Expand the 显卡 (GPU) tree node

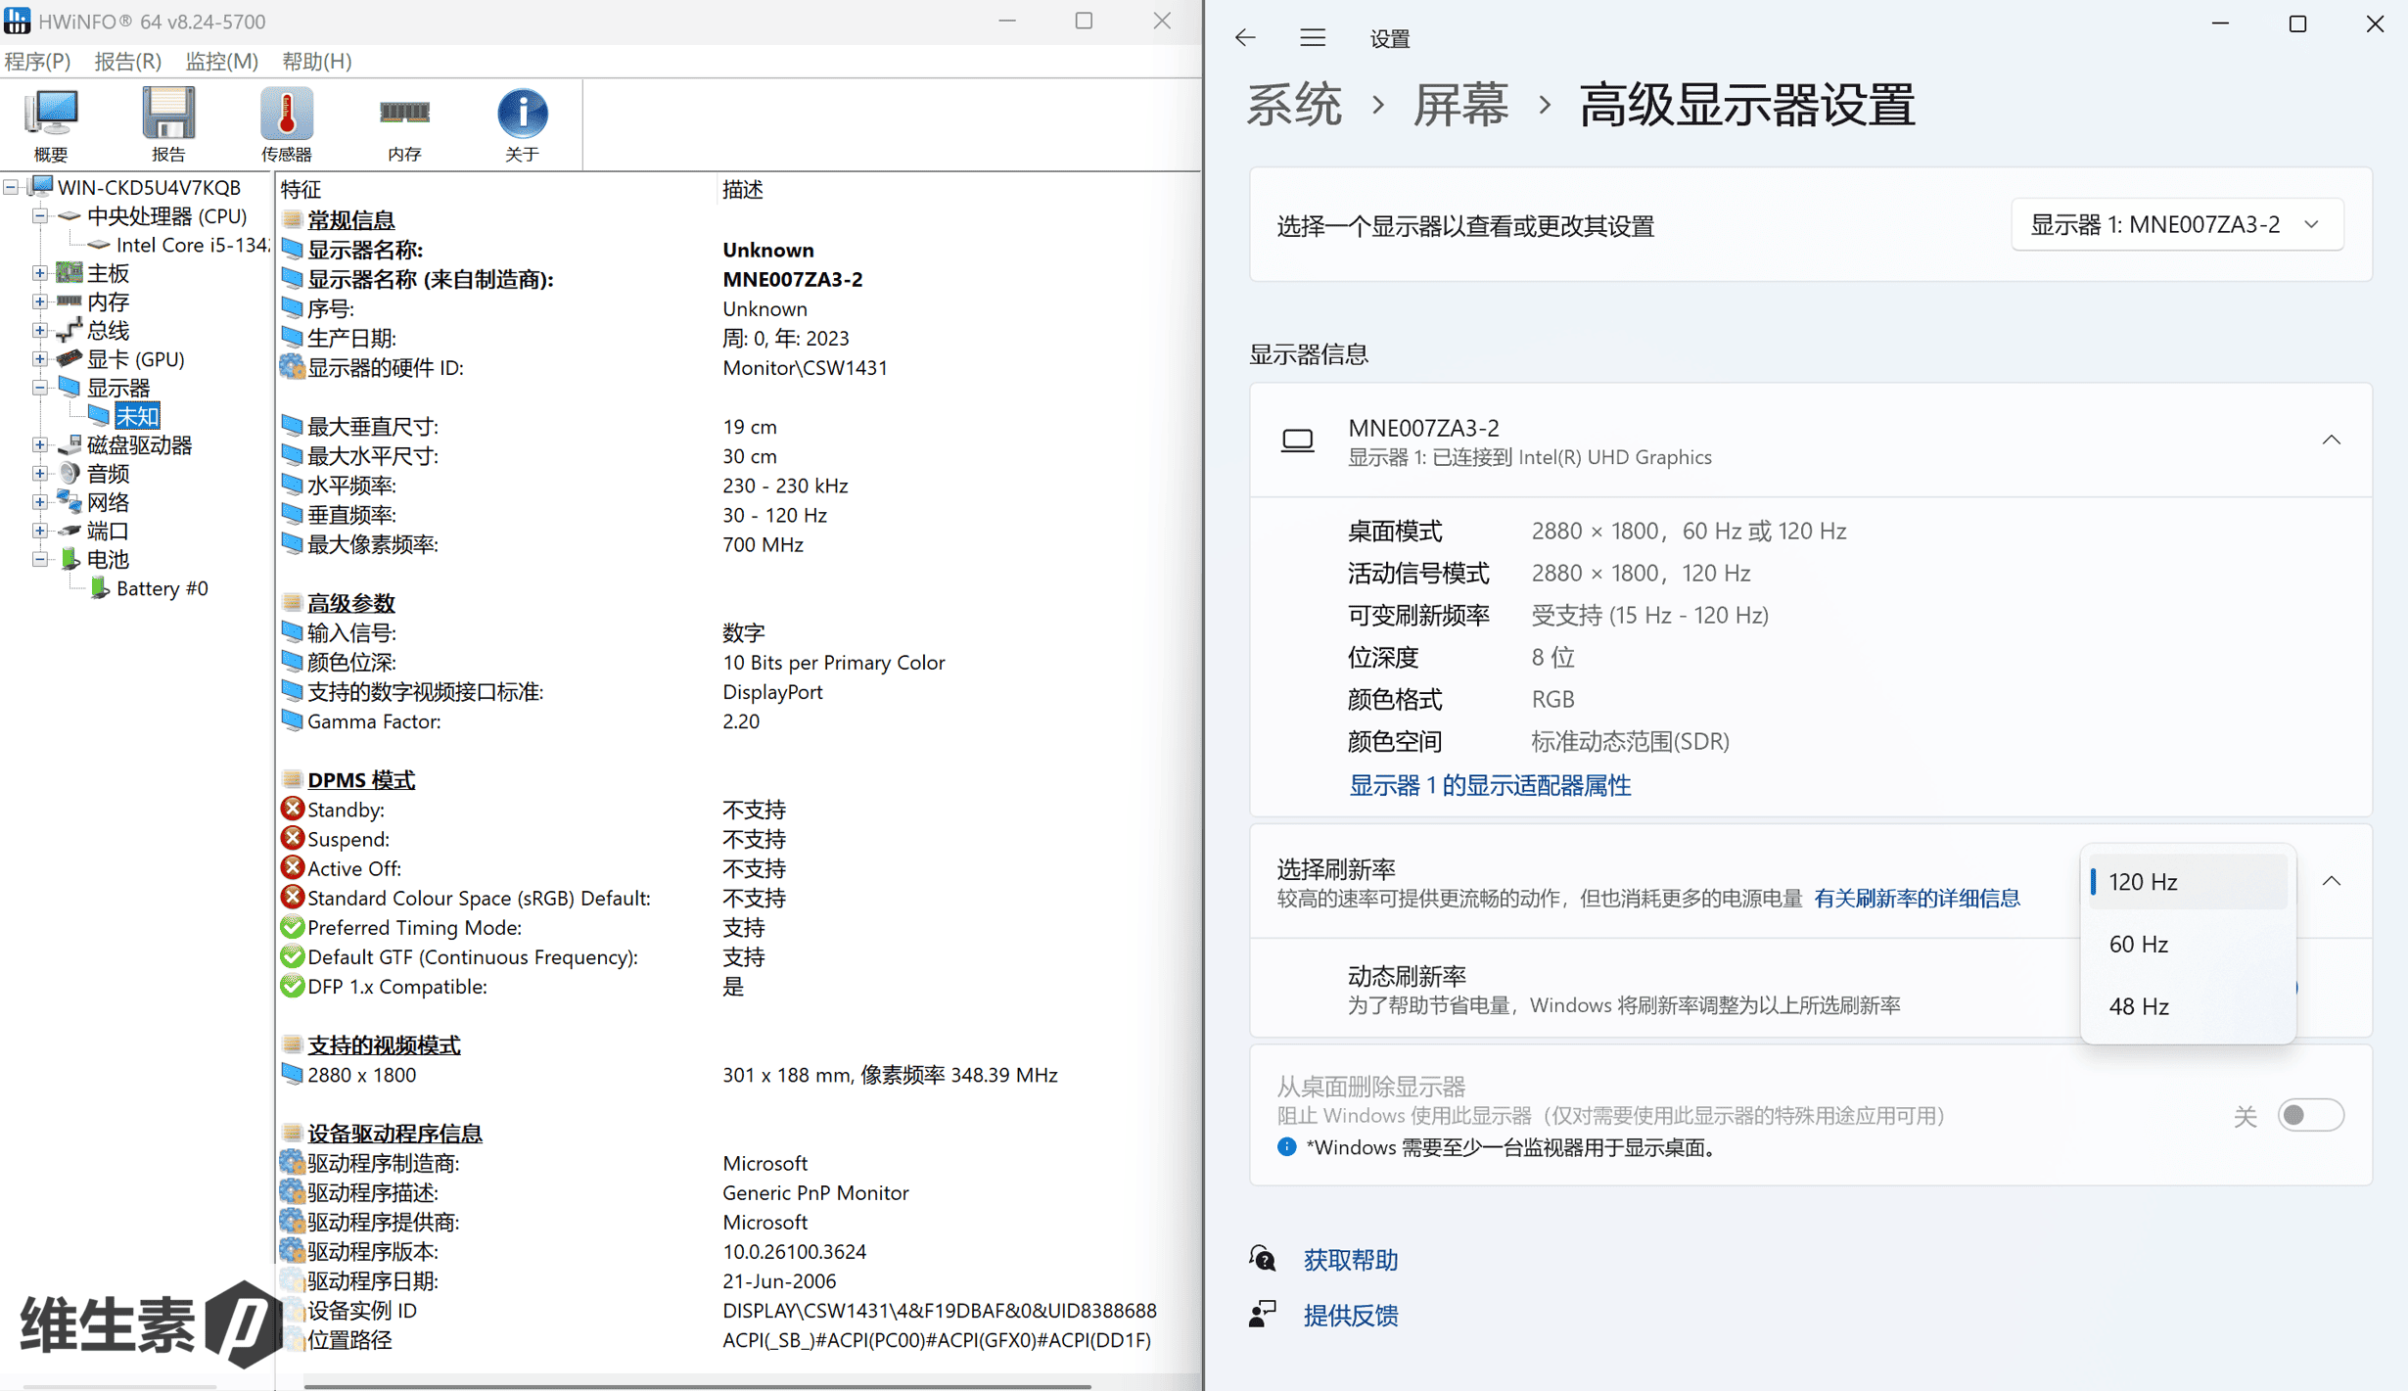(40, 359)
